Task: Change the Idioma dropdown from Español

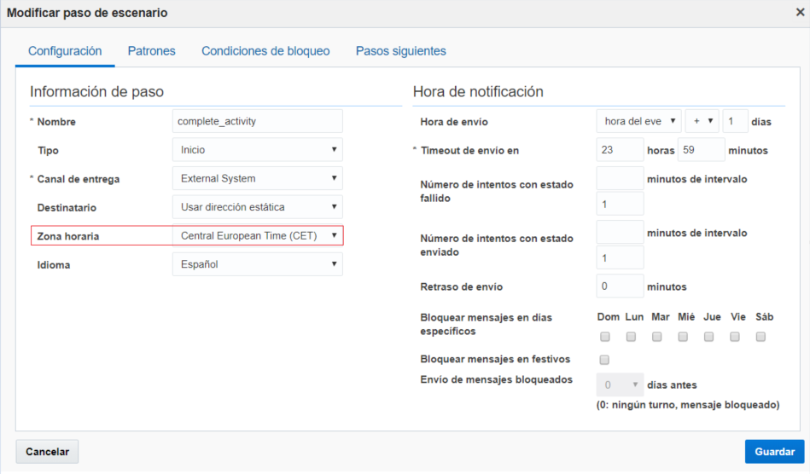Action: [257, 264]
